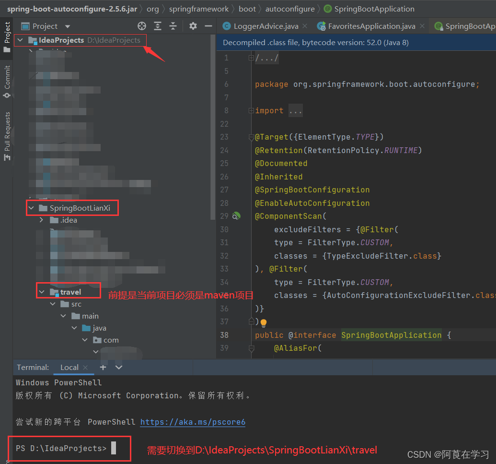Click the autoconfigure breadcrumb segment
This screenshot has height=464, width=496.
coord(290,9)
